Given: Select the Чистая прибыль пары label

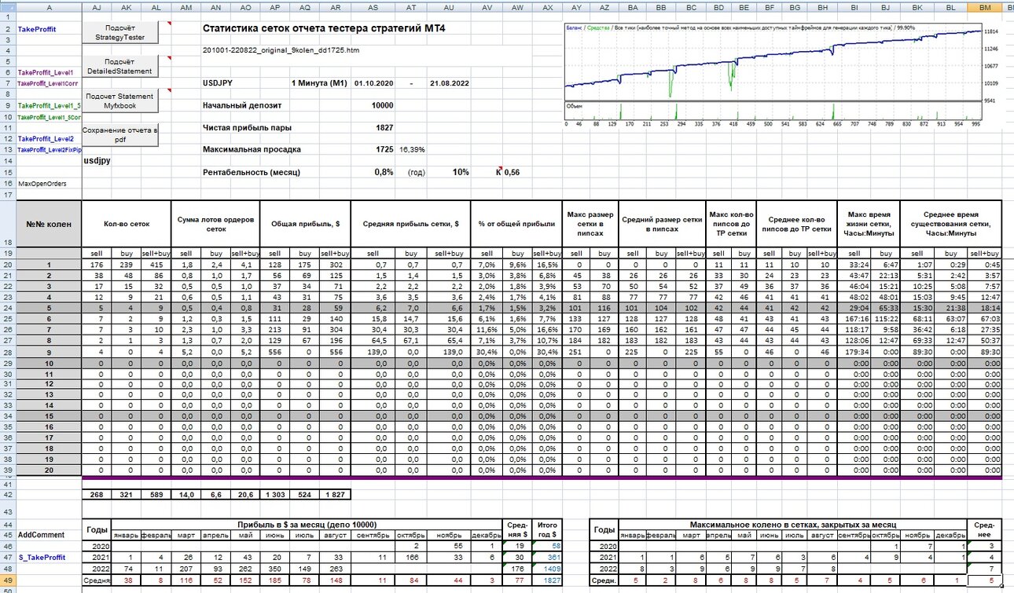Looking at the screenshot, I should pos(247,127).
